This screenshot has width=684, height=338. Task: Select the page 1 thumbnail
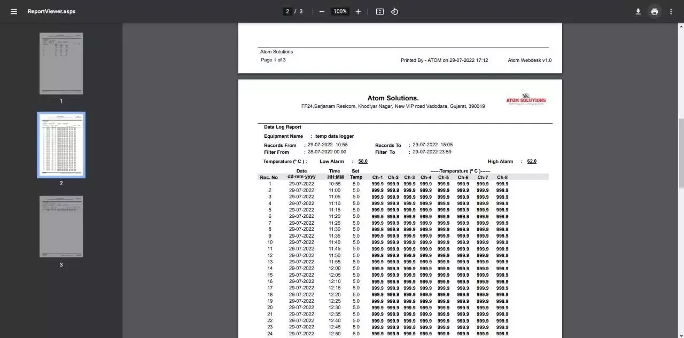point(61,64)
